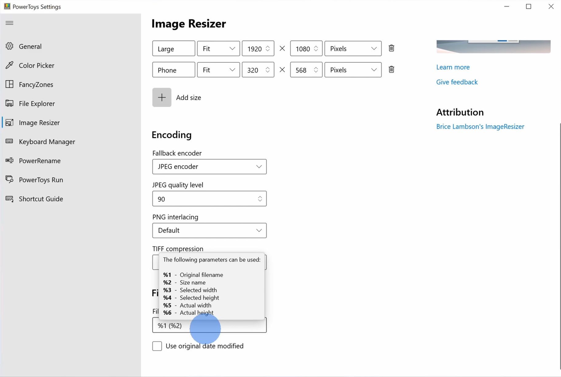
Task: Click the filename format field
Action: coord(209,325)
